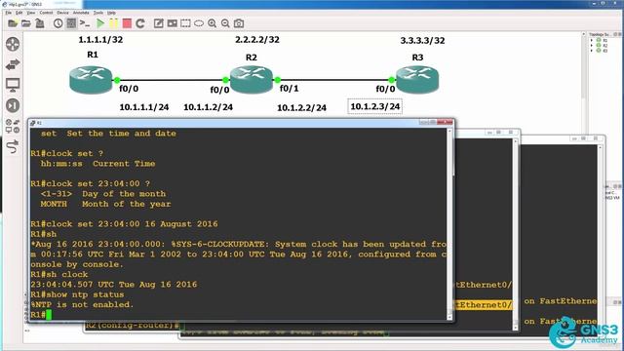The width and height of the screenshot is (624, 351).
Task: Click the add a note icon
Action: 158,23
